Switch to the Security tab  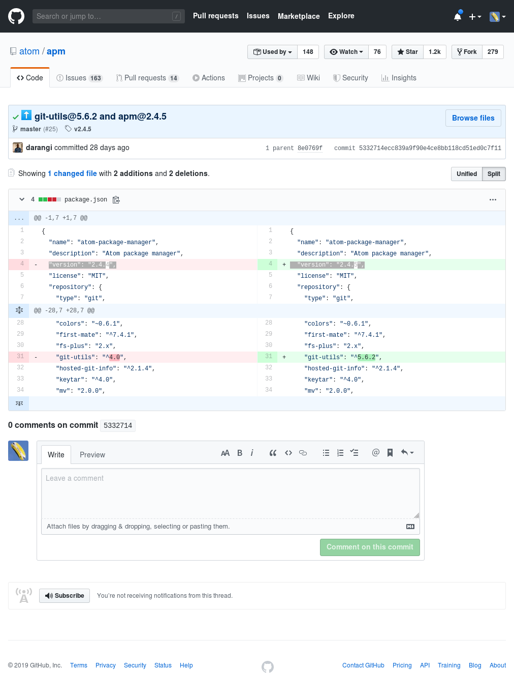coord(350,78)
